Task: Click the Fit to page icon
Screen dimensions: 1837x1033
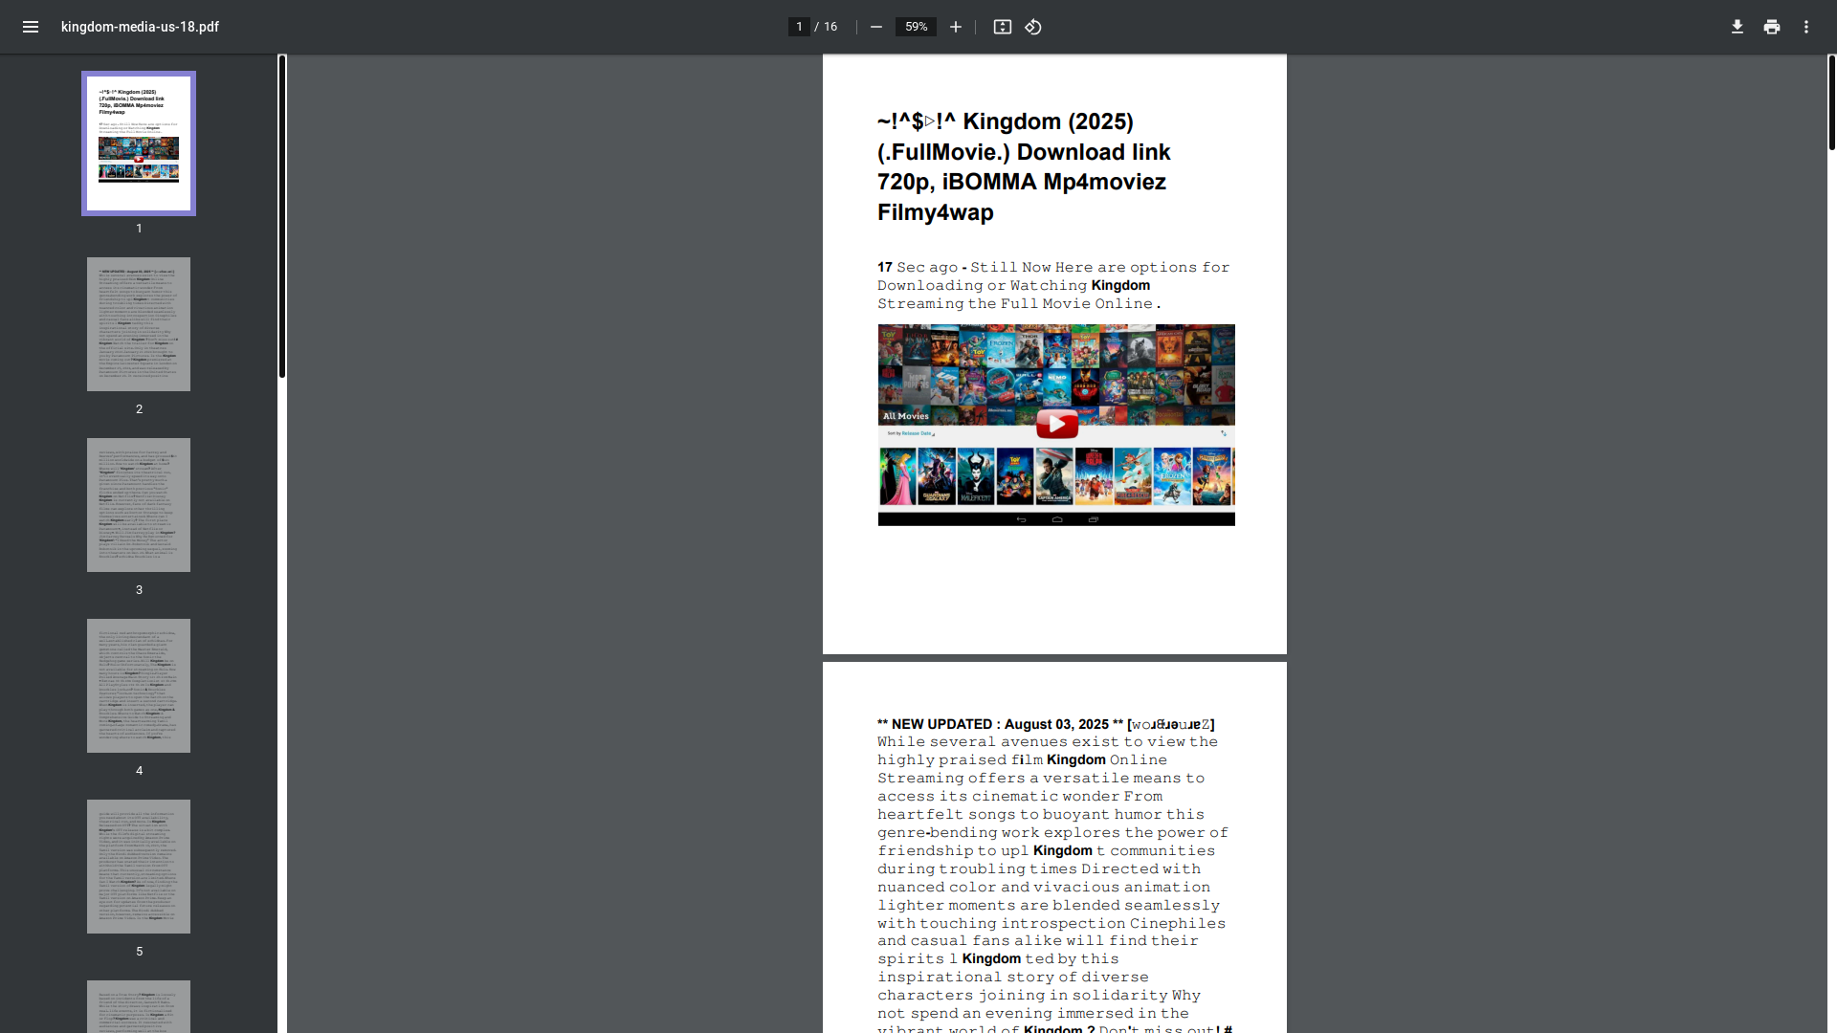Action: (1002, 27)
